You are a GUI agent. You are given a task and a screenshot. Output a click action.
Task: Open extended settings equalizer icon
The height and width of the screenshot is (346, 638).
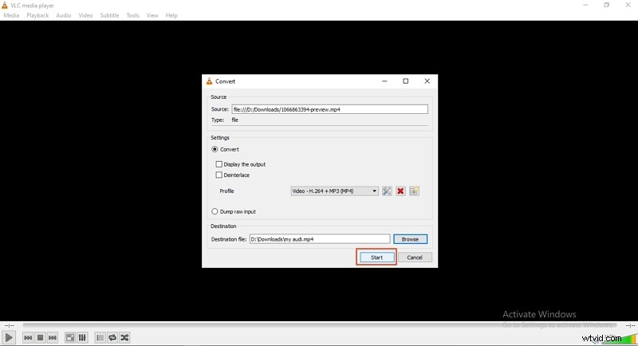tap(82, 337)
